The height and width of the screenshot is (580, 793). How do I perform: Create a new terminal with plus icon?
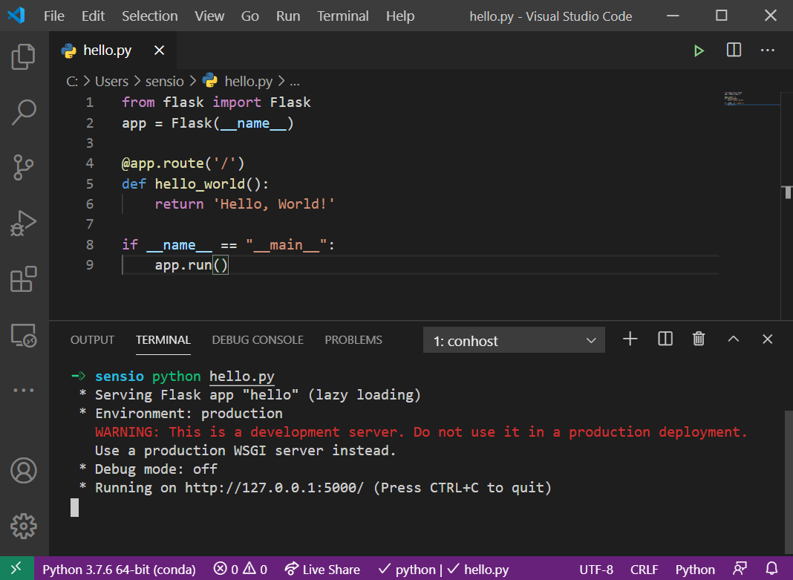coord(630,339)
